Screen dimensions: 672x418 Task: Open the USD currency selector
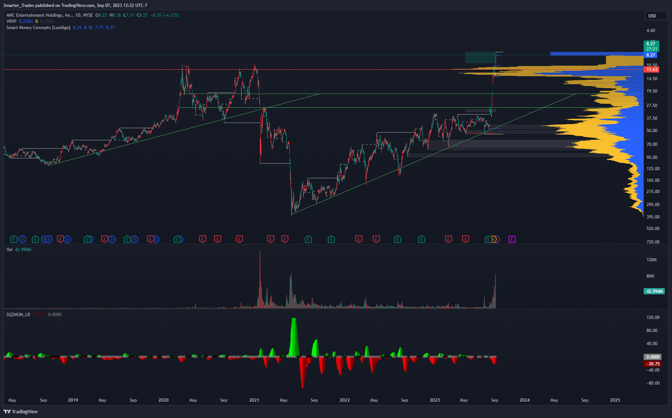point(656,16)
